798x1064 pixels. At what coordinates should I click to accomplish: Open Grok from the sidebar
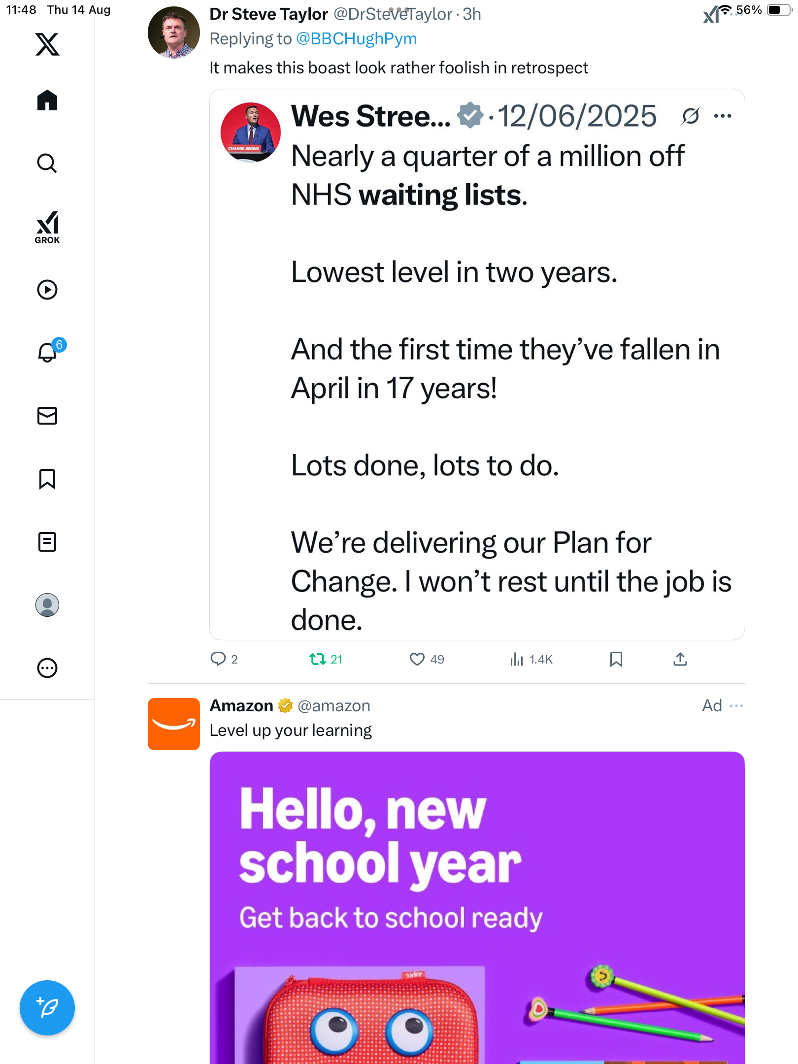(x=47, y=228)
